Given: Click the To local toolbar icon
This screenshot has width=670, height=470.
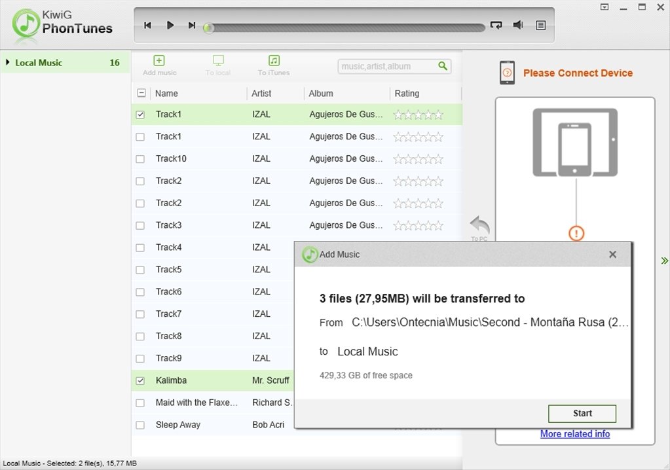Looking at the screenshot, I should point(218,61).
